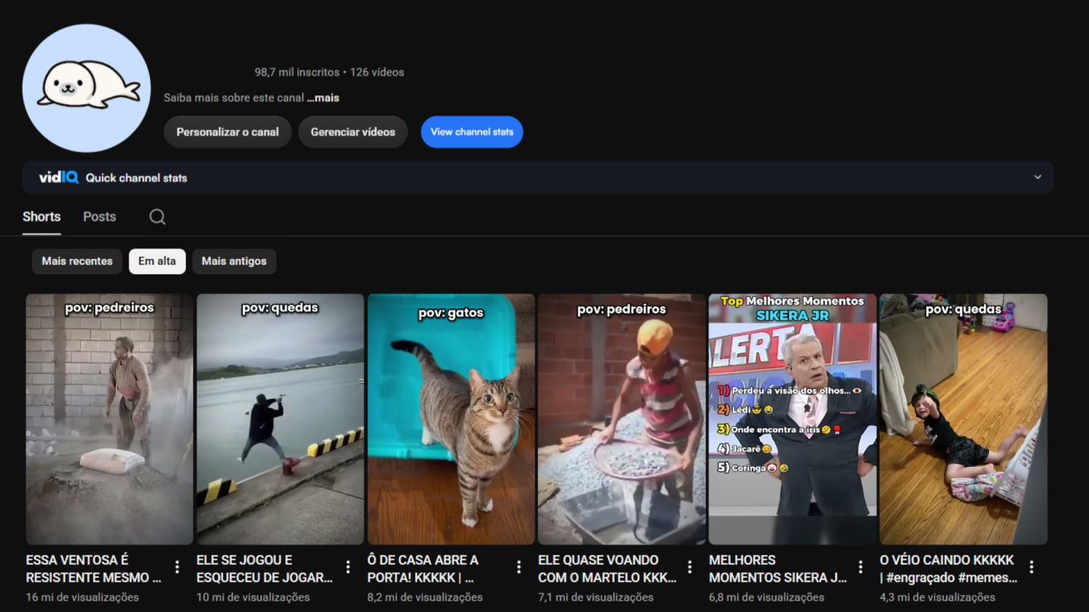Expand channel description with …mais
Screen dimensions: 1089x612
click(x=323, y=97)
